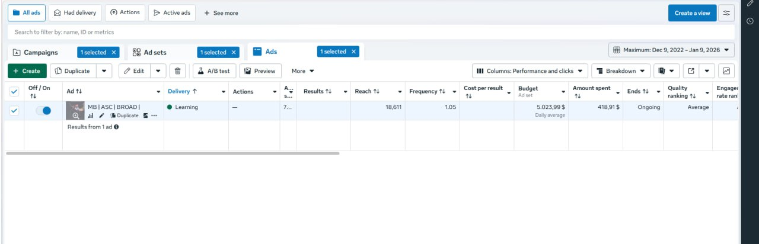Sort the Off / On column
Image resolution: width=759 pixels, height=244 pixels.
(x=39, y=91)
